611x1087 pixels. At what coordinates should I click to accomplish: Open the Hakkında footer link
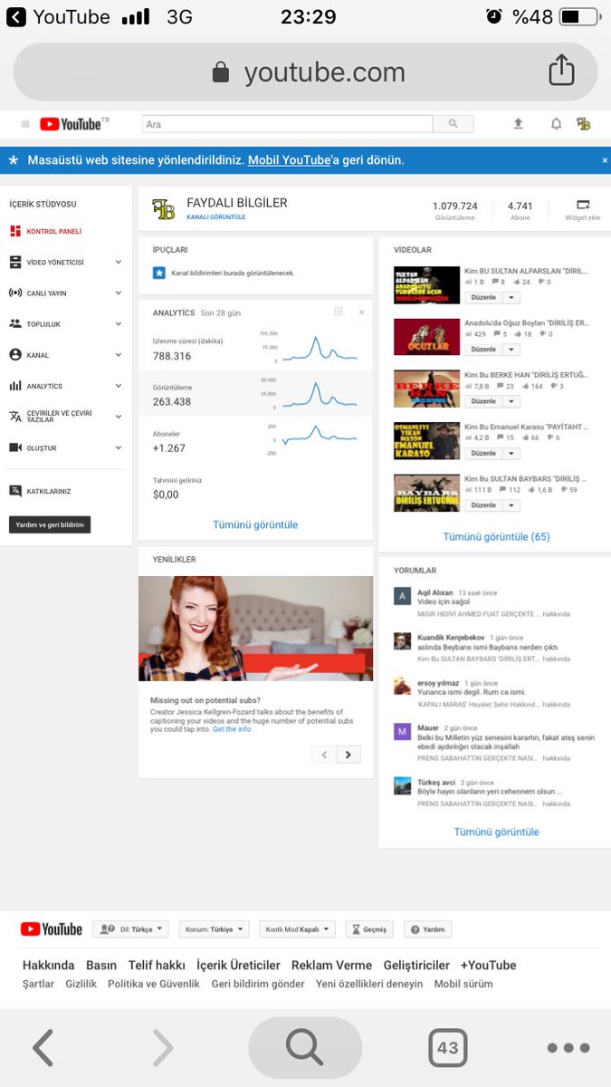point(49,966)
